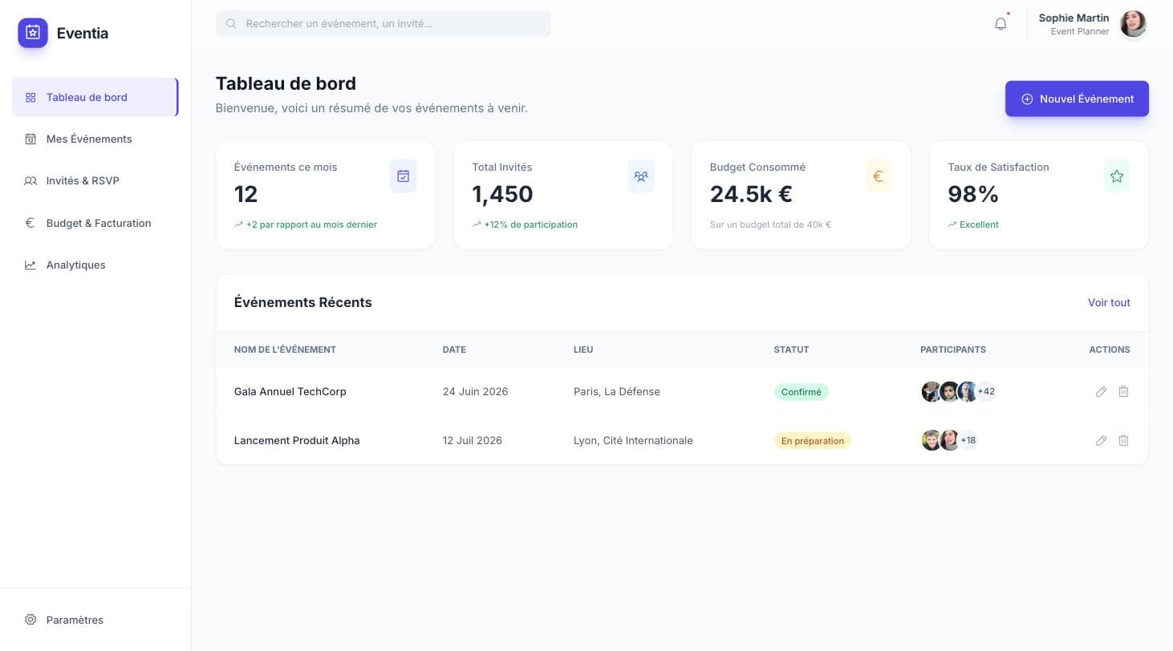Click Sophie Martin's profile avatar
Screen dimensions: 1173x651
1133,24
